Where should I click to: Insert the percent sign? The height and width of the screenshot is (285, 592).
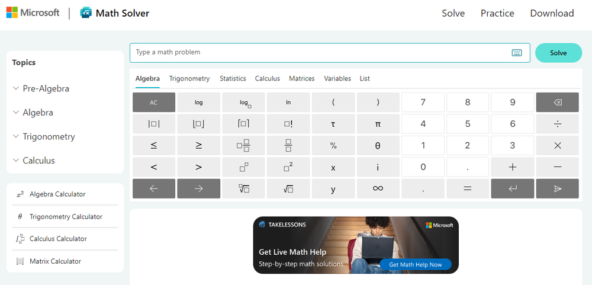pos(333,146)
